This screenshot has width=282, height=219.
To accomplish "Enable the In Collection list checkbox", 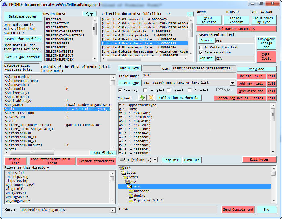I will coord(201,48).
